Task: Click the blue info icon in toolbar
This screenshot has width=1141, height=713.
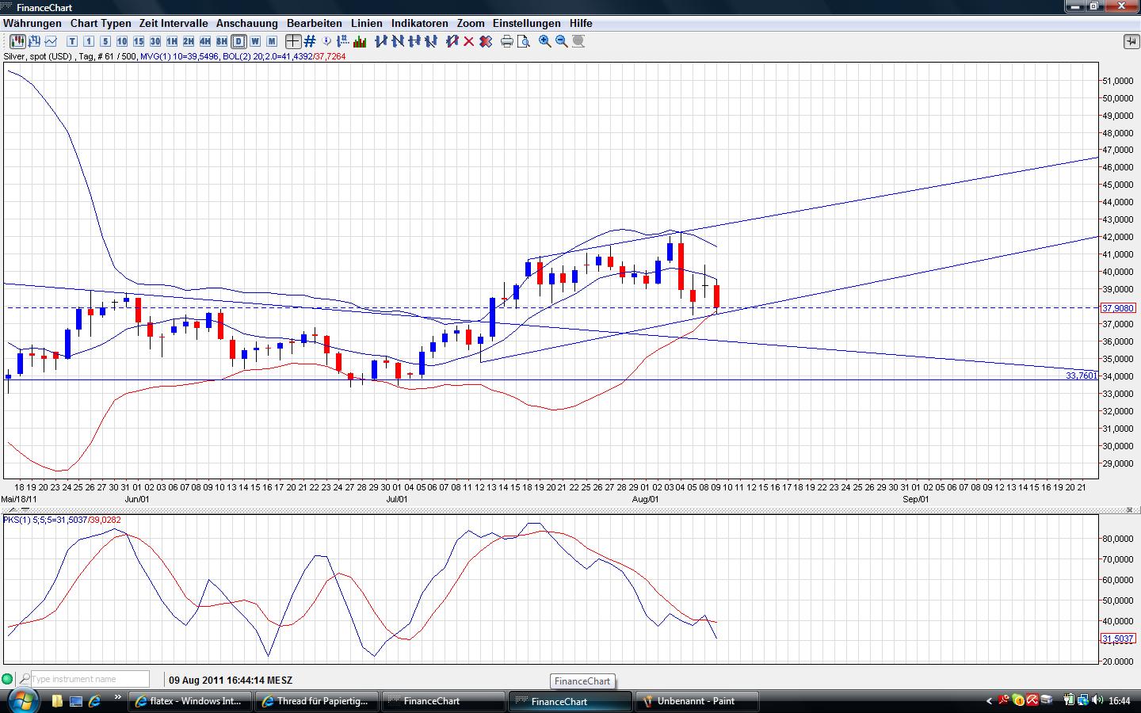Action: [327, 41]
